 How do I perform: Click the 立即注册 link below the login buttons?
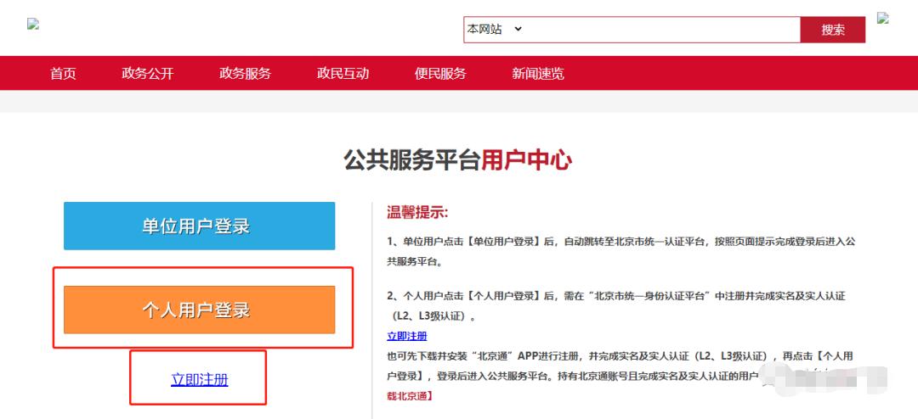pos(200,380)
